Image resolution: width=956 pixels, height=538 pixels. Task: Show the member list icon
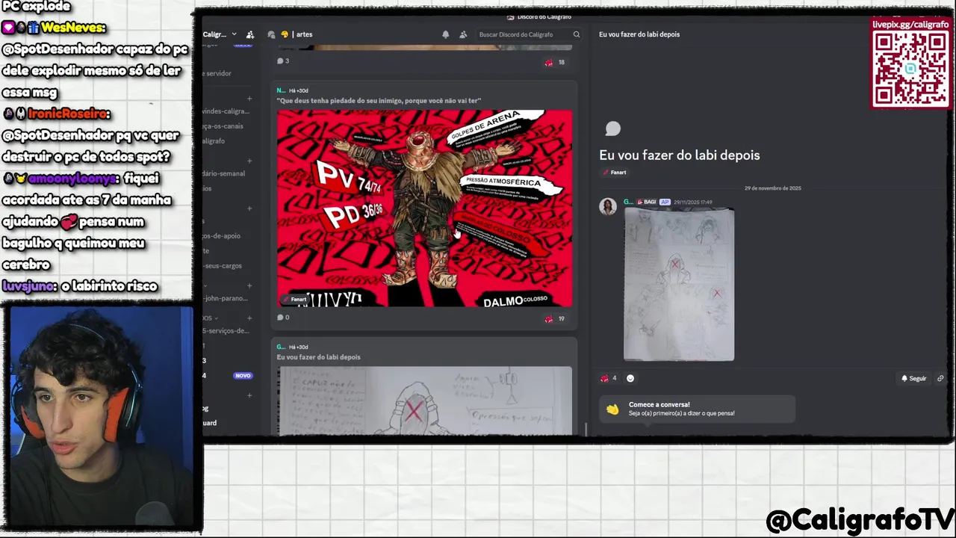463,34
